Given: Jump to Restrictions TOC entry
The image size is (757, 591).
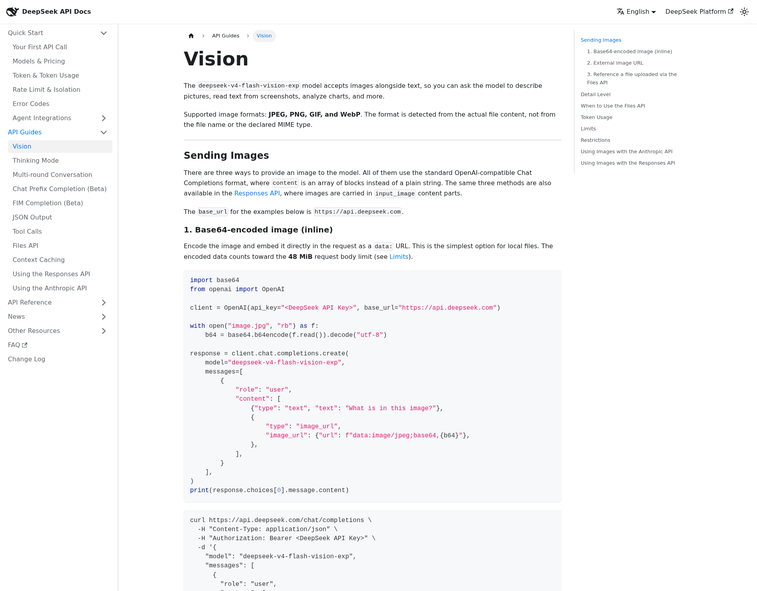Looking at the screenshot, I should (x=595, y=140).
